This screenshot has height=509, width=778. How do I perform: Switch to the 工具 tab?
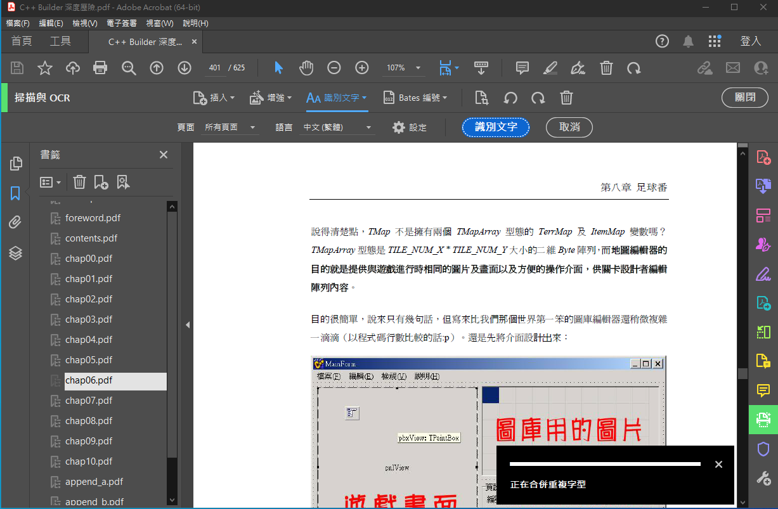click(x=60, y=41)
